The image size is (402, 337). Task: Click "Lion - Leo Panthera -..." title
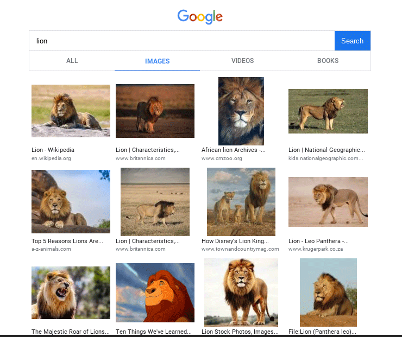(318, 241)
